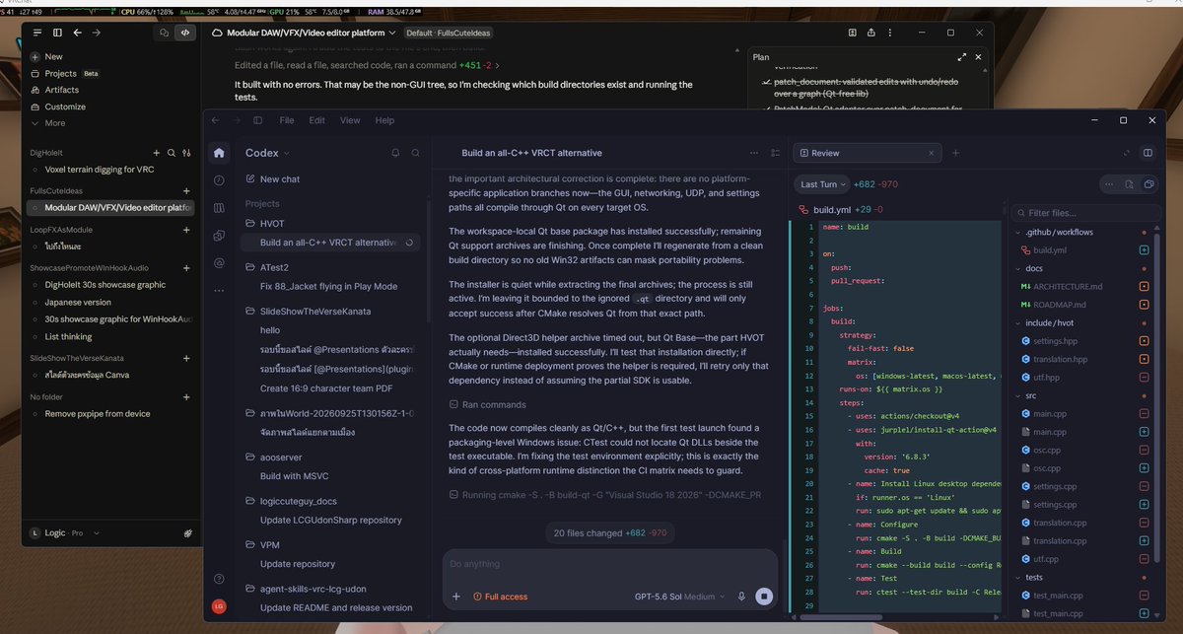Open the Build with MSVC chat
Screen dimensions: 1183x634
coord(294,476)
